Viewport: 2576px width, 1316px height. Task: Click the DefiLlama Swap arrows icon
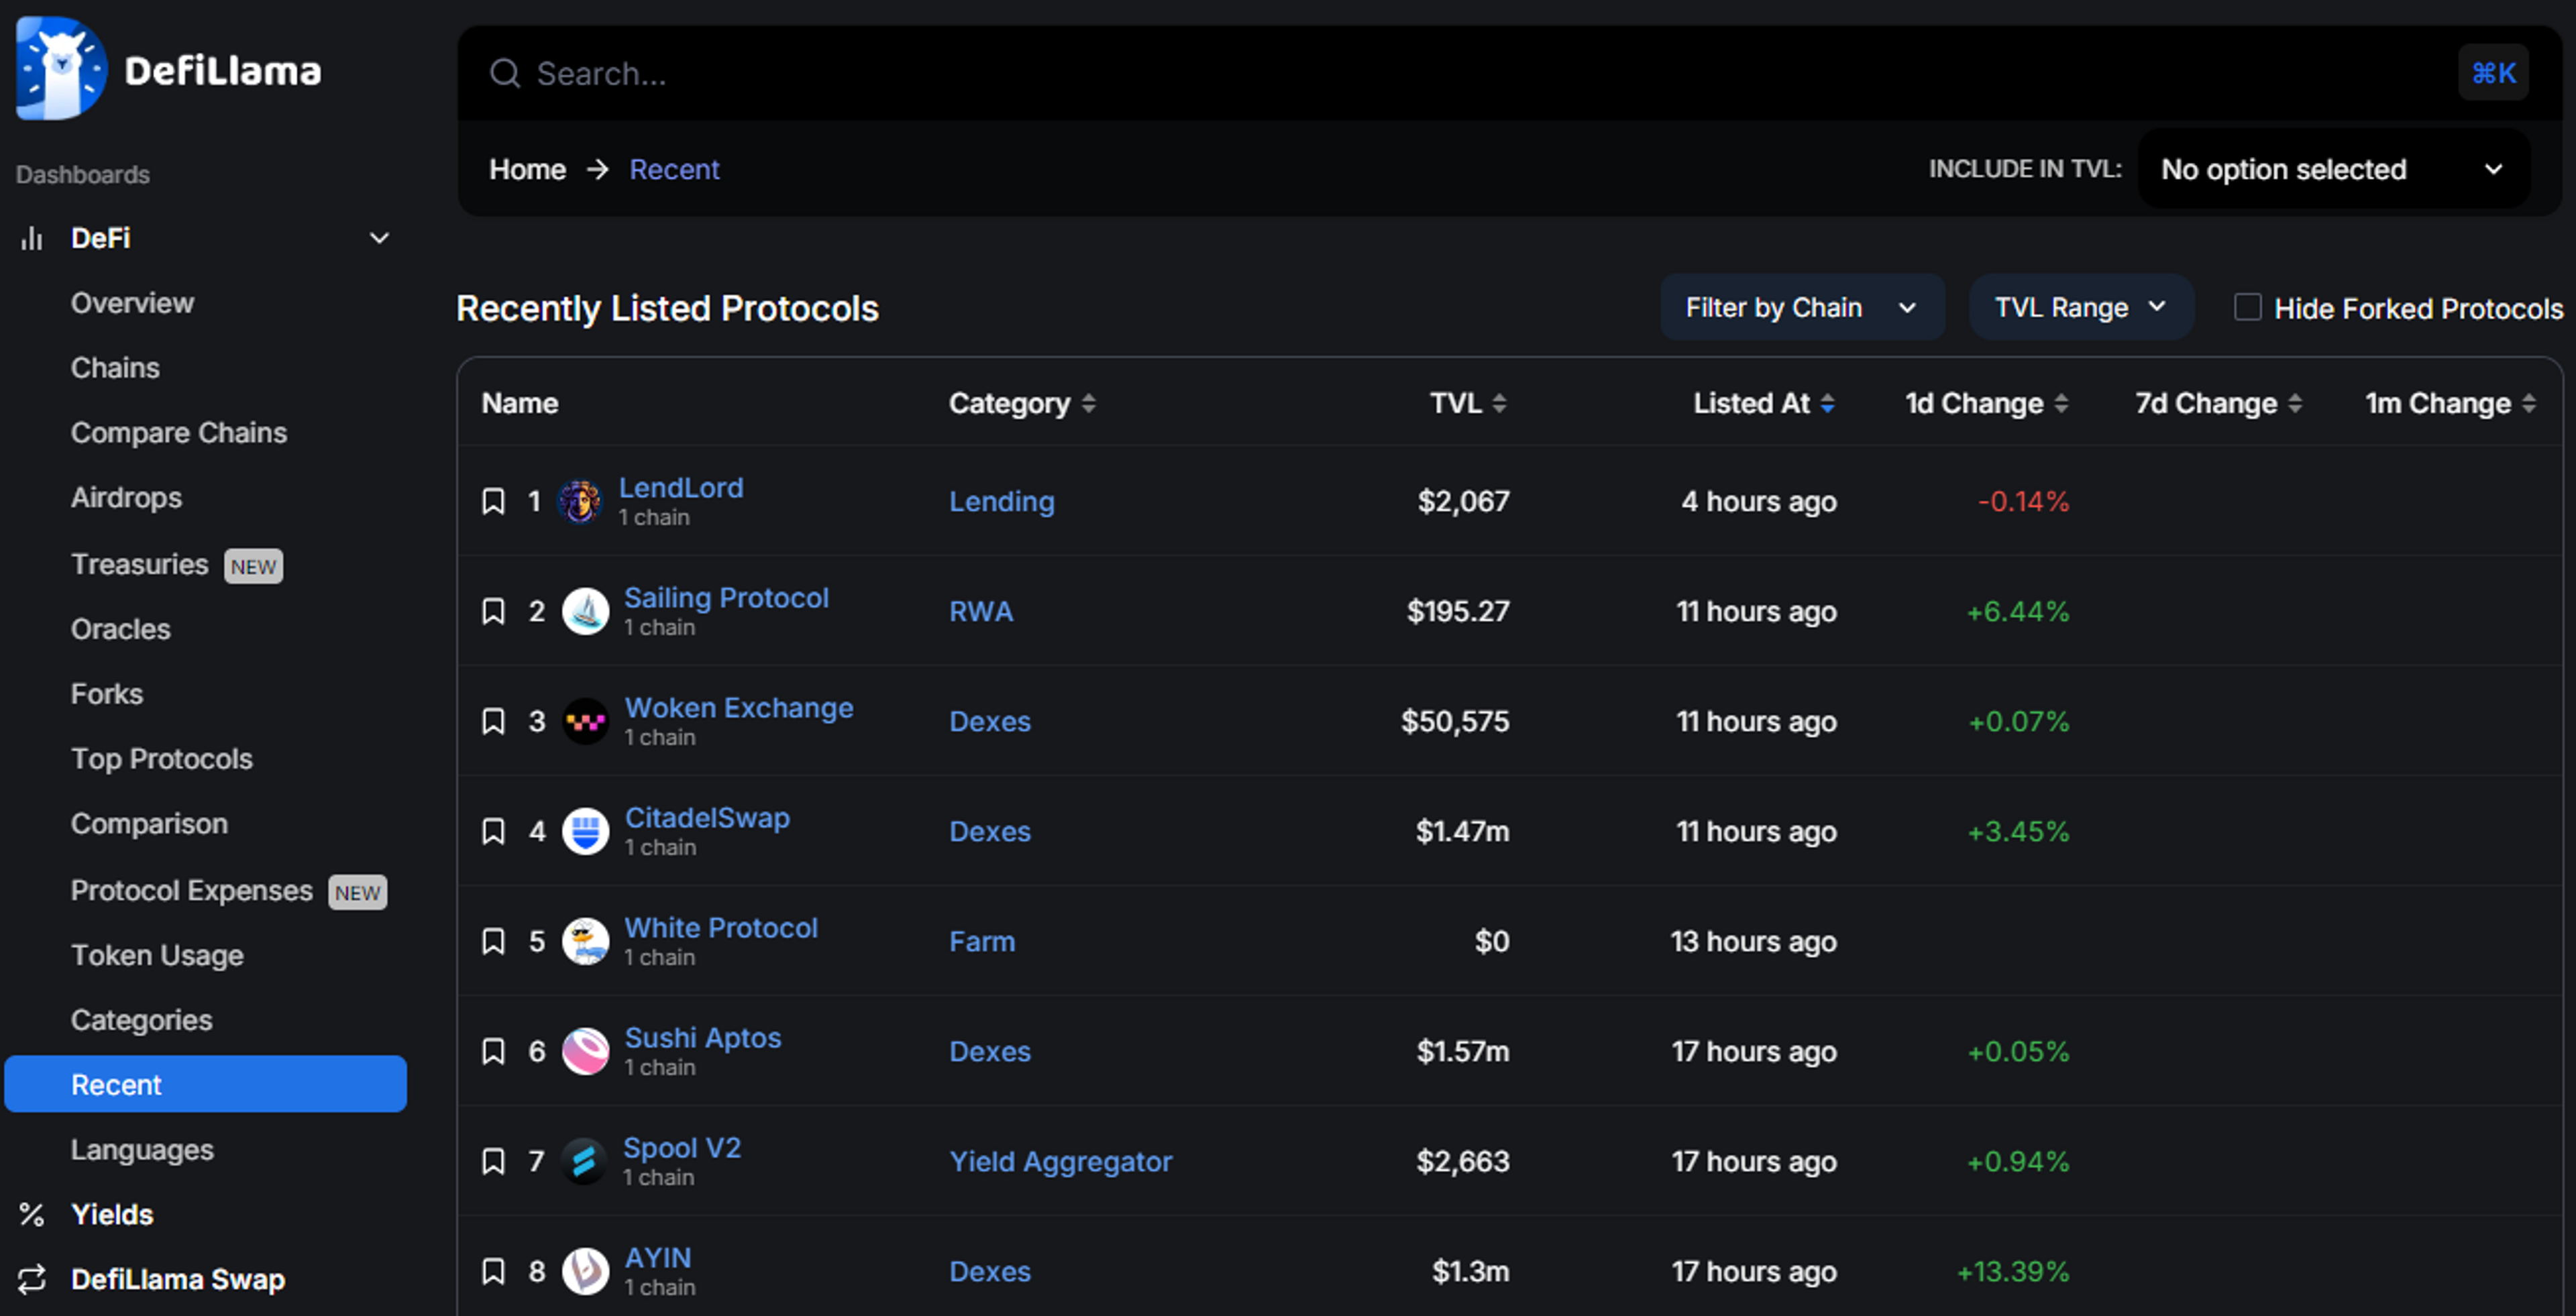coord(32,1279)
